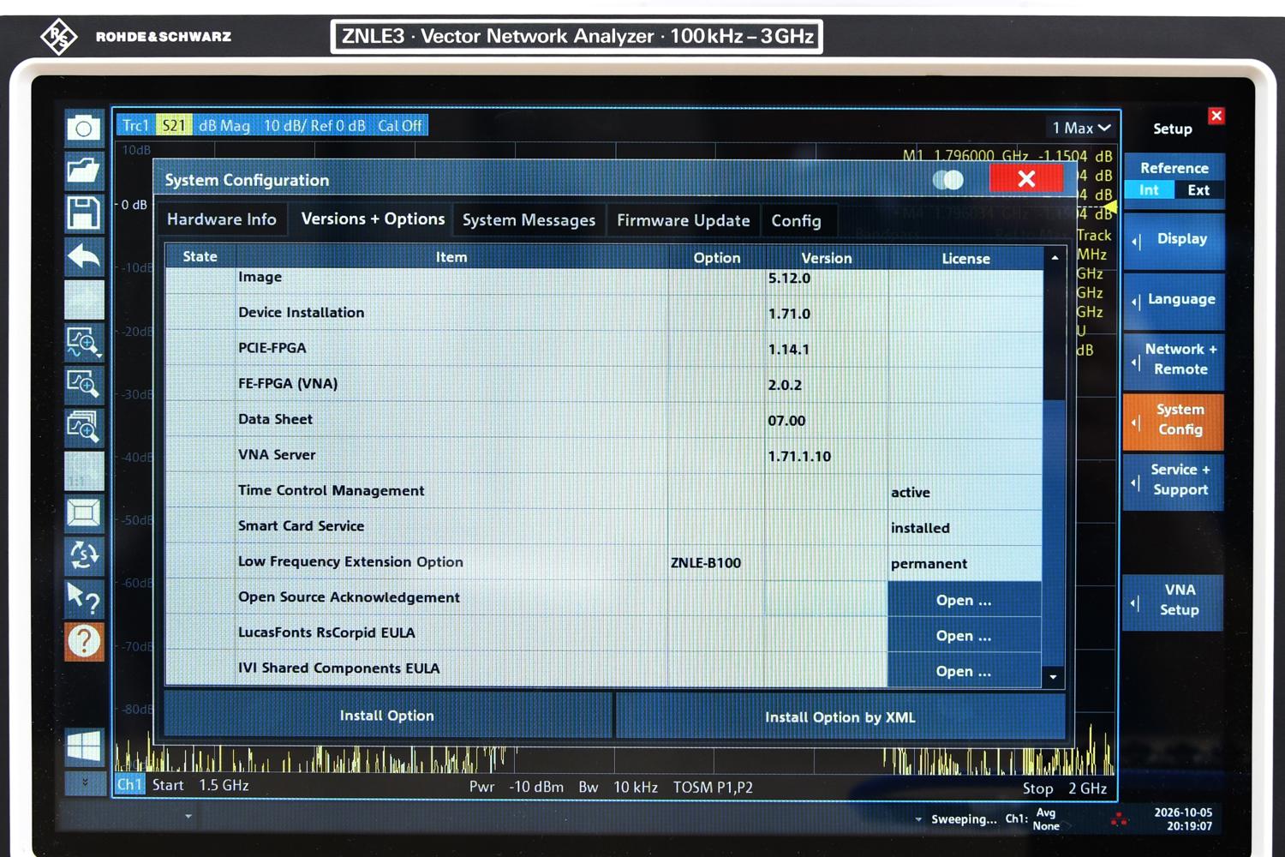Open the Network + Remote softkey

1173,360
